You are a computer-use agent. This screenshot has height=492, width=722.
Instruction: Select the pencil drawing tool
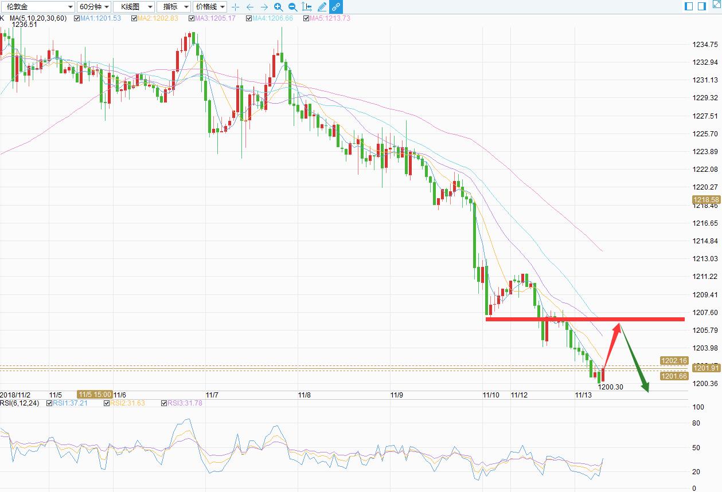coord(322,7)
